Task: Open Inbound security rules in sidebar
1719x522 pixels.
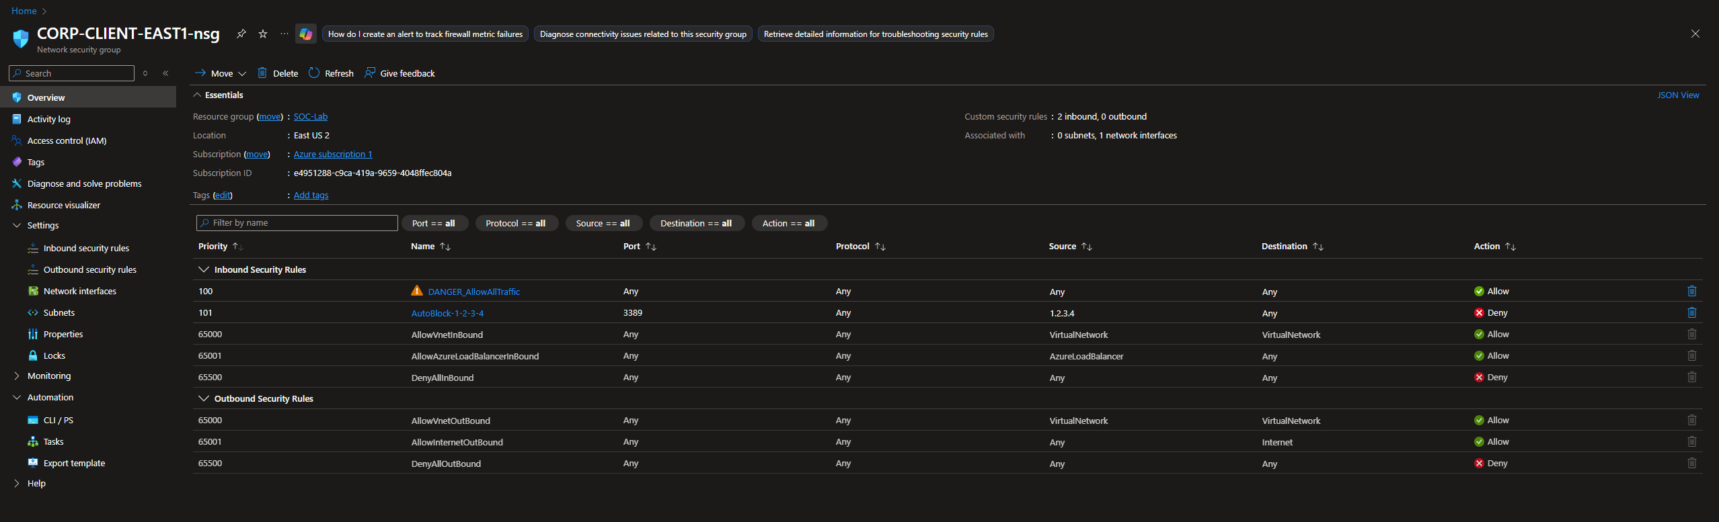Action: pos(86,249)
